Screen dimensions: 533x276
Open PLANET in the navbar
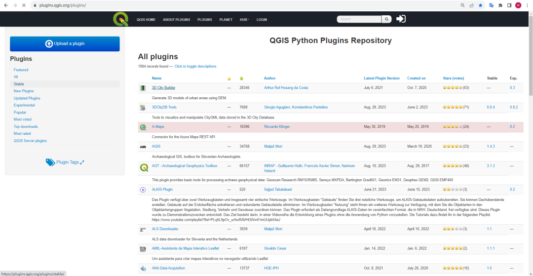pos(226,20)
